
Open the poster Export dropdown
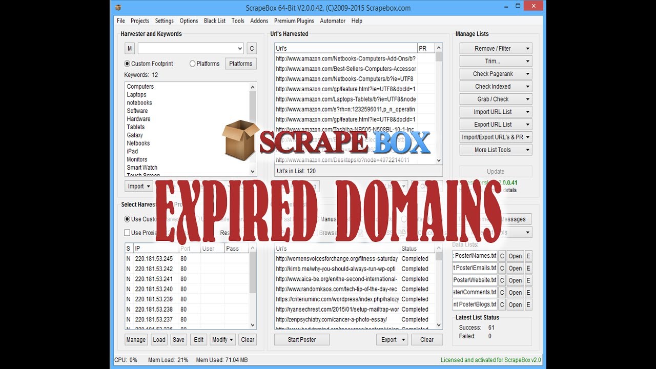point(392,340)
